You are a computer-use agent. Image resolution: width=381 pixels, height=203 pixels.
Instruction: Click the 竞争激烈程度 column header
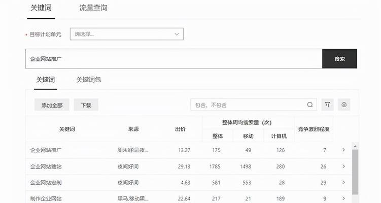coord(314,129)
